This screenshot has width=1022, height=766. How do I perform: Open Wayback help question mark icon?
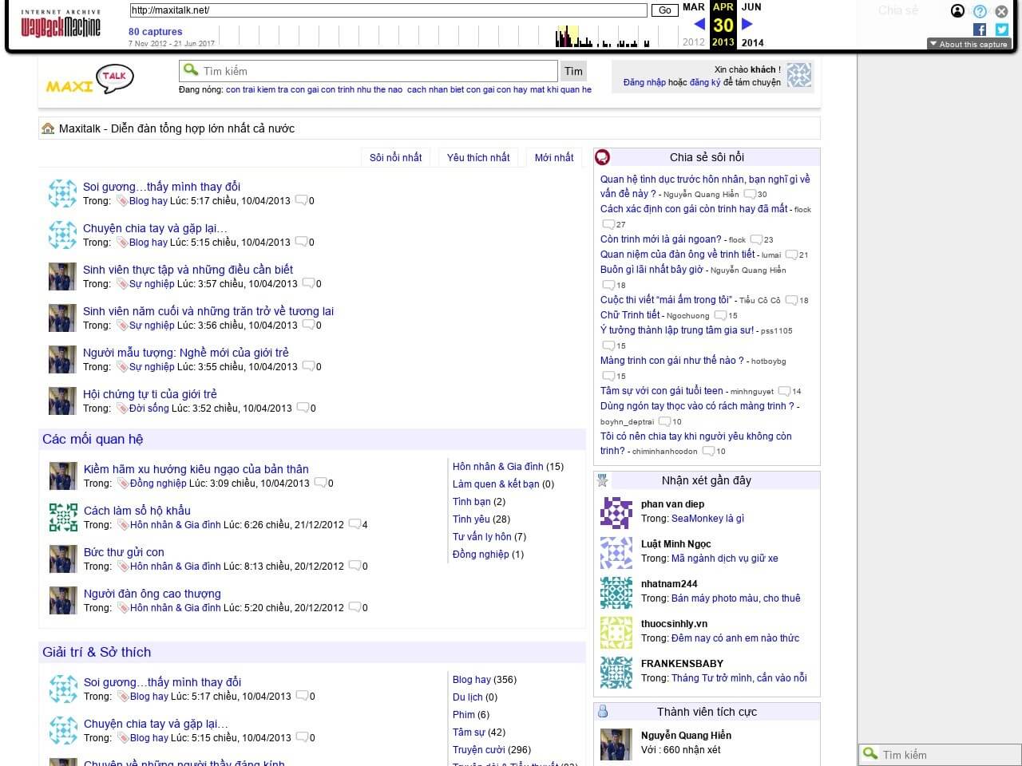[980, 11]
